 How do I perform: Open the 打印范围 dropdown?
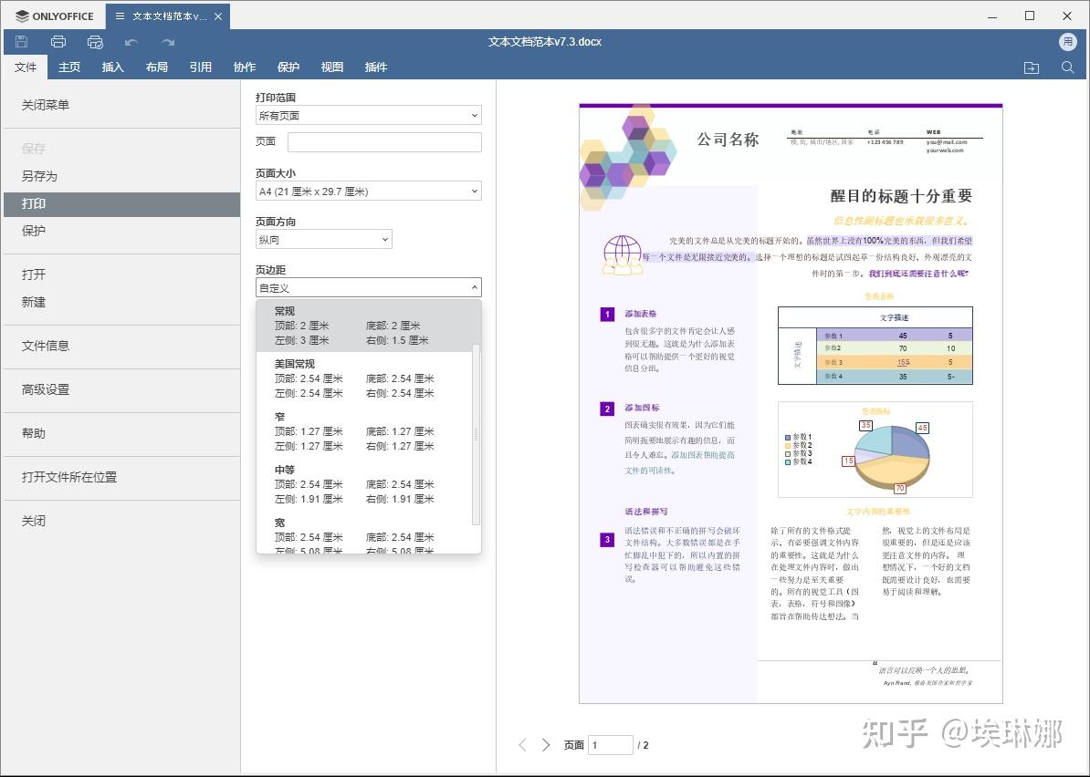pyautogui.click(x=368, y=115)
